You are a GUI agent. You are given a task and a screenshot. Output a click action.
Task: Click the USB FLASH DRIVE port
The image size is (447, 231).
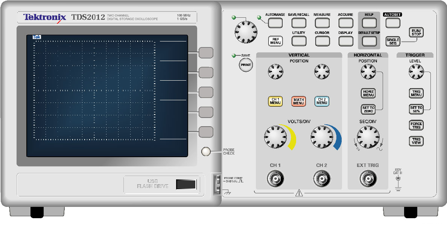coord(186,184)
